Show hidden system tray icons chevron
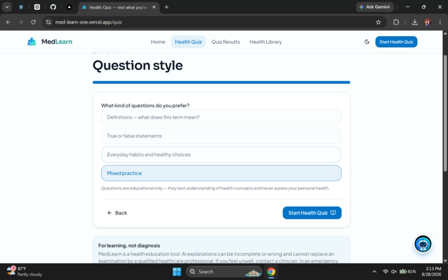448x280 pixels. (374, 272)
